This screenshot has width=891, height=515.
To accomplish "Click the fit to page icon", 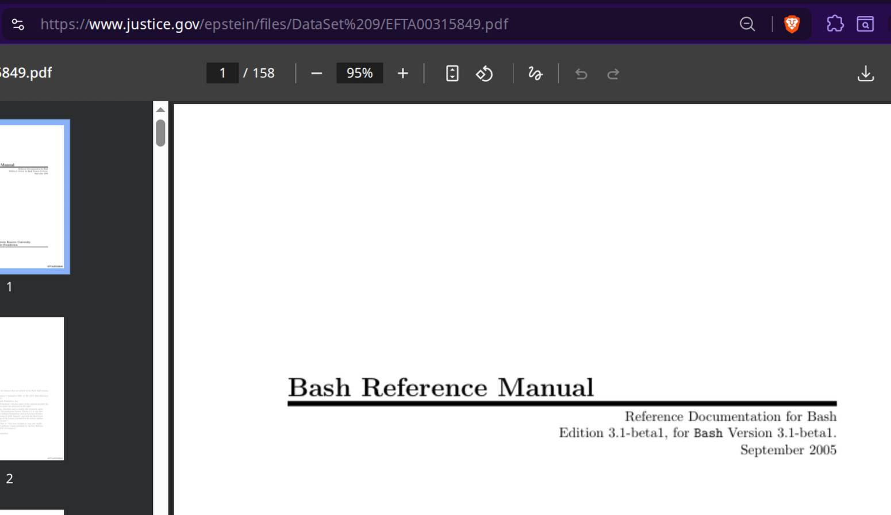I will (452, 74).
